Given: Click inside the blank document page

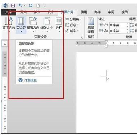Looking at the screenshot, I should pyautogui.click(x=106, y=92).
